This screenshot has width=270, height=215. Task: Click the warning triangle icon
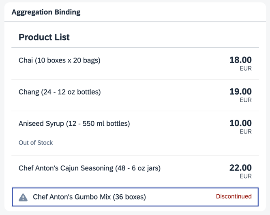tap(24, 197)
